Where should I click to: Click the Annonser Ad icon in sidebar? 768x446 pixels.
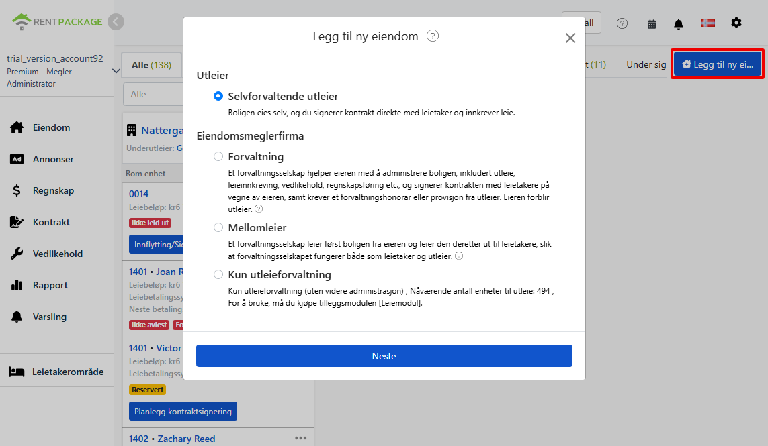pos(17,159)
